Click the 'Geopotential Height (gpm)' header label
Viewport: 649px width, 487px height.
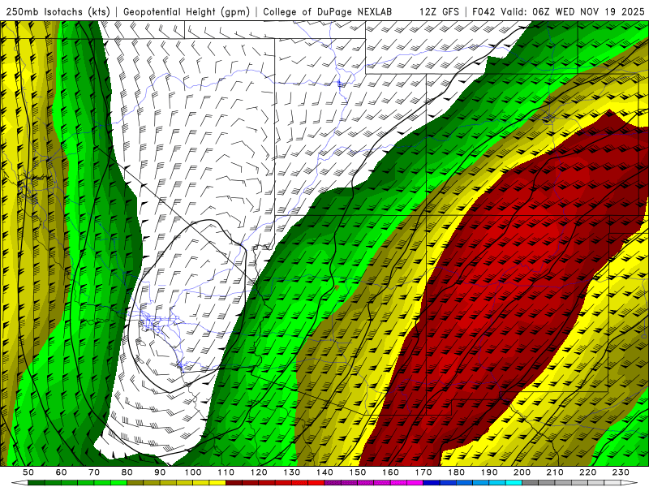(187, 11)
